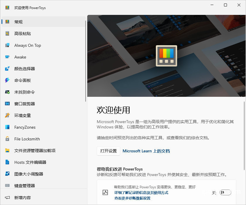246x205 pixels.
Task: Click the 文件资源管理器加载项 folder icon
Action: tap(7, 151)
